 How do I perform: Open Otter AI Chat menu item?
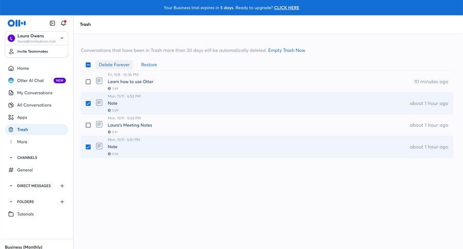[37, 81]
